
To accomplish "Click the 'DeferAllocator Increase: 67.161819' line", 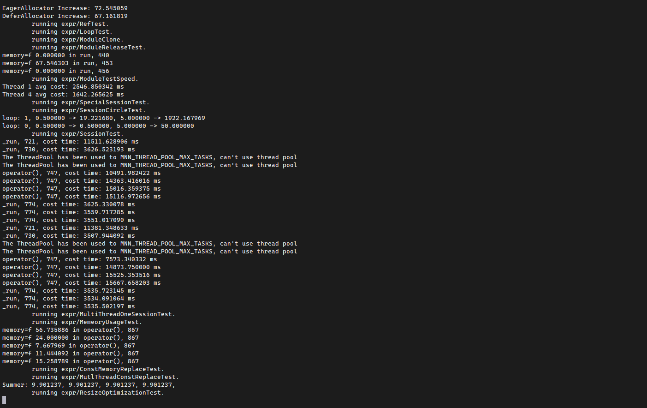I will coord(65,16).
